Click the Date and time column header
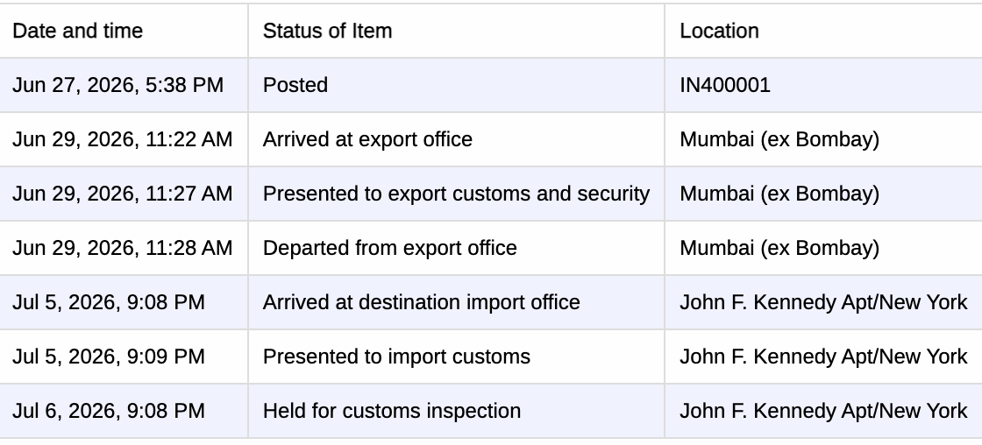The image size is (982, 445). point(78,31)
